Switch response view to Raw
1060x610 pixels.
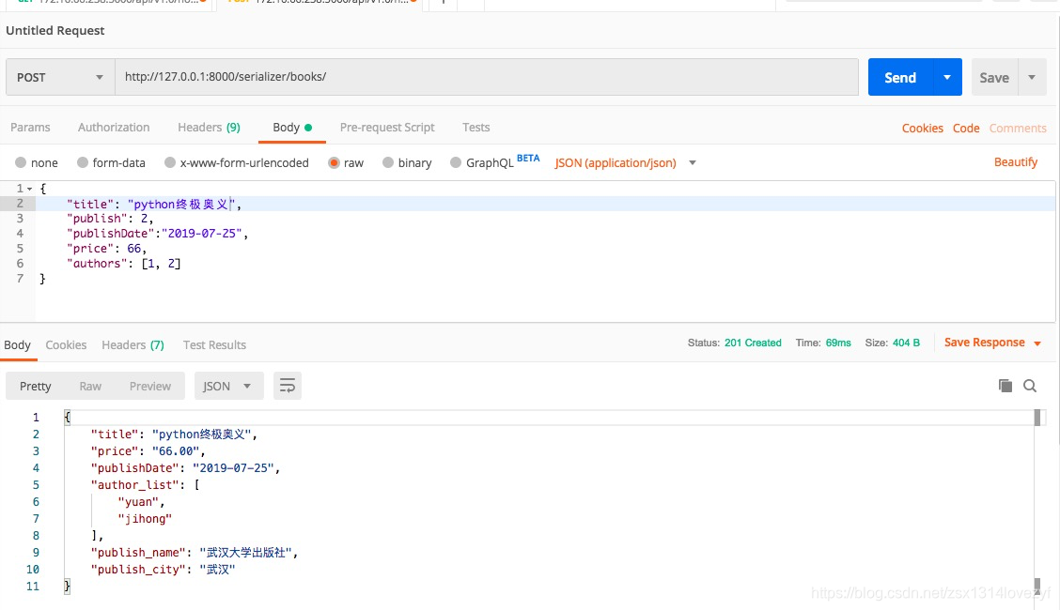pyautogui.click(x=90, y=386)
